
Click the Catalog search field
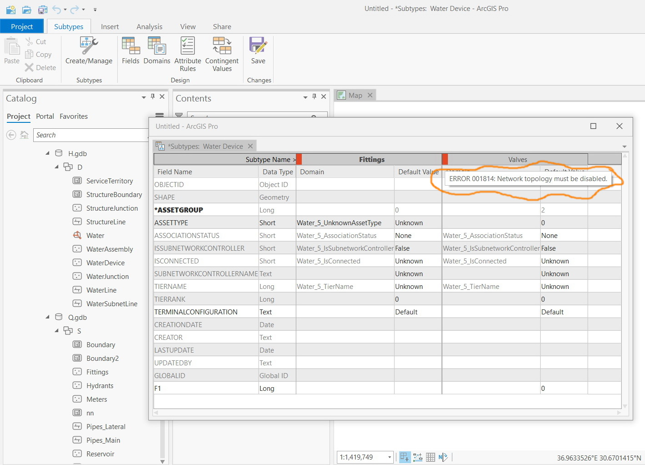coord(91,135)
